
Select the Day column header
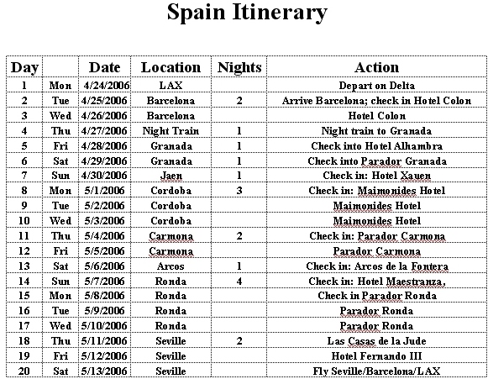tap(24, 67)
